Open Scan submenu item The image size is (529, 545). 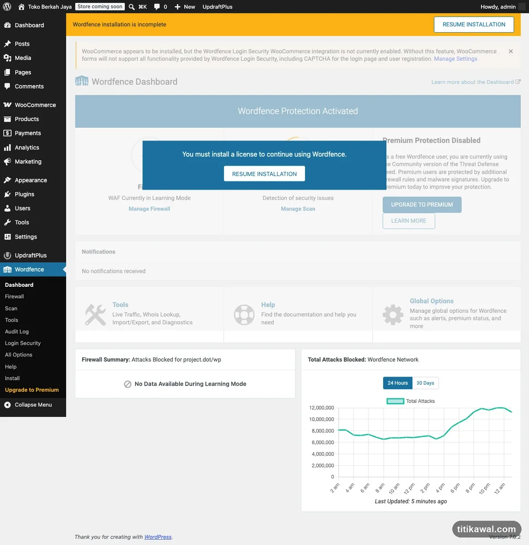11,308
